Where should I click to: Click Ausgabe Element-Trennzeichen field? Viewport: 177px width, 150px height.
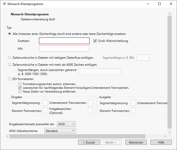[x=133, y=111]
